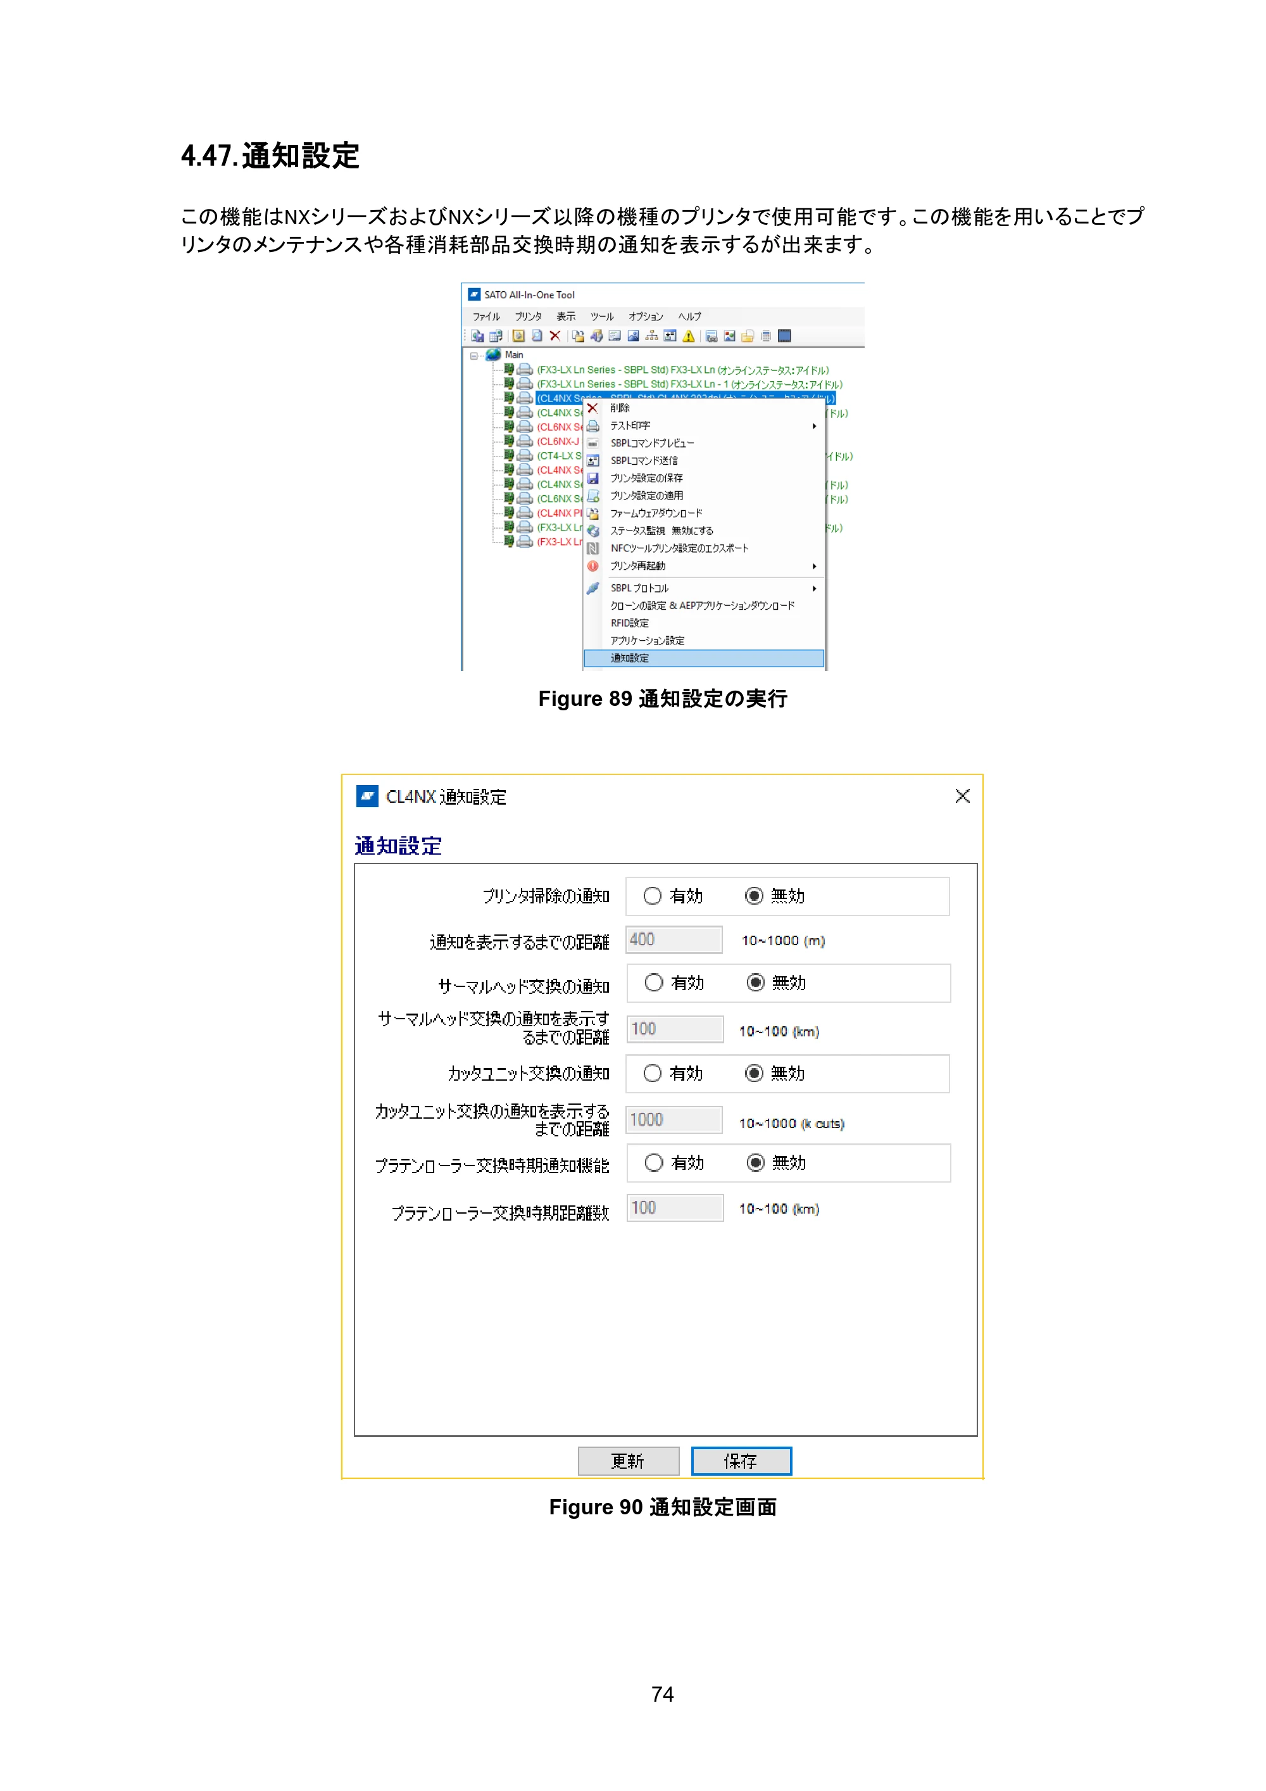Click the 保存 button

(x=741, y=1461)
